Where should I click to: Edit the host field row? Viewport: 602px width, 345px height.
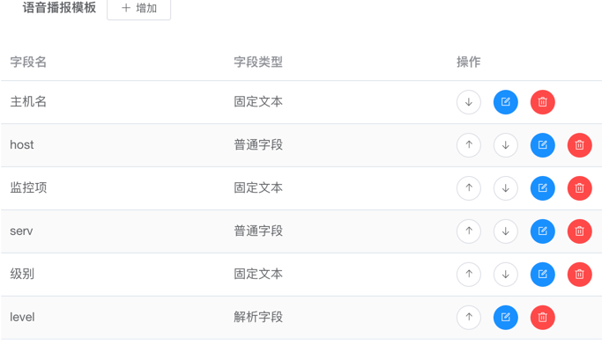(x=542, y=145)
